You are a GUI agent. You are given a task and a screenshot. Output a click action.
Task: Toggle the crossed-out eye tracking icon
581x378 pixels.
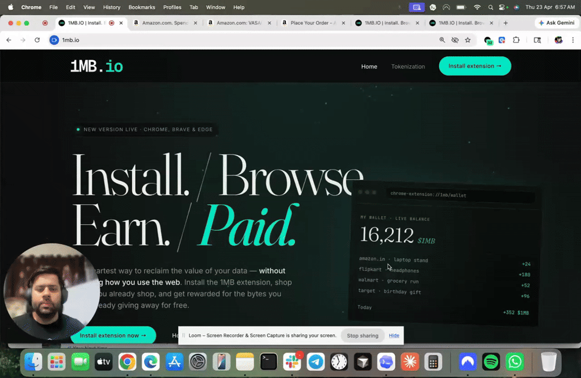(454, 40)
